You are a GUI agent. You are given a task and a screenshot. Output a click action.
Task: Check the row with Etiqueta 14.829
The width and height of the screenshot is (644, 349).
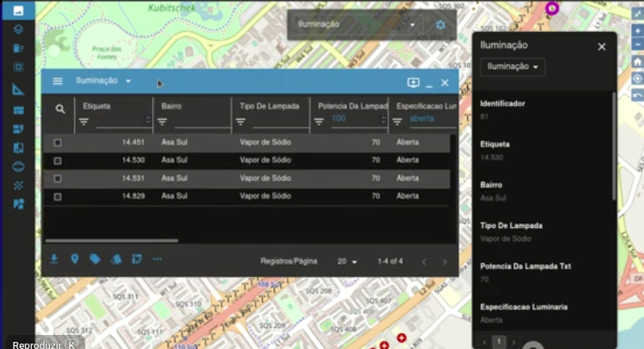tap(57, 197)
